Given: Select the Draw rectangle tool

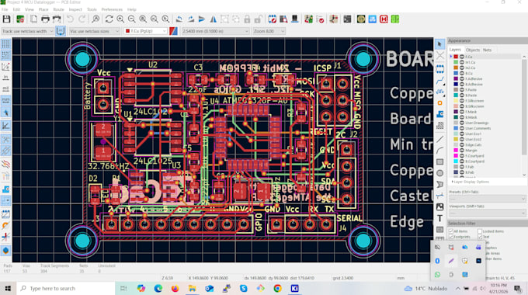Looking at the screenshot, I should [439, 162].
